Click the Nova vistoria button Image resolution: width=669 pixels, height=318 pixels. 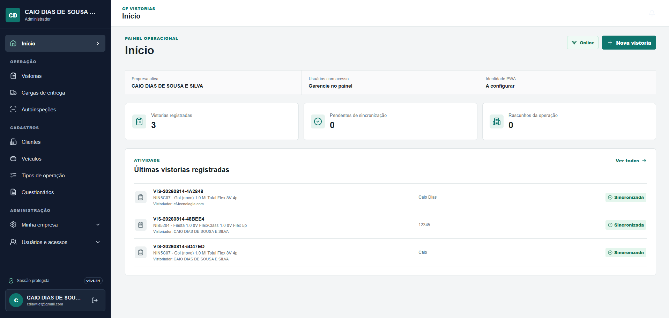pyautogui.click(x=629, y=43)
